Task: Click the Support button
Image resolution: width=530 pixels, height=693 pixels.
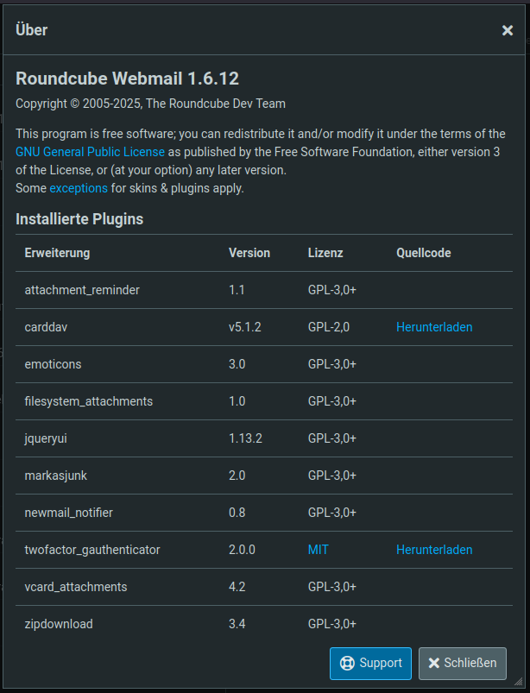Action: click(370, 664)
